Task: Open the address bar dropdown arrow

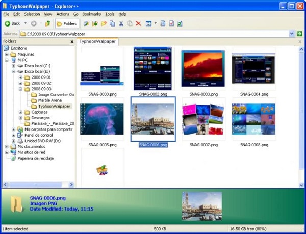Action: (x=292, y=34)
